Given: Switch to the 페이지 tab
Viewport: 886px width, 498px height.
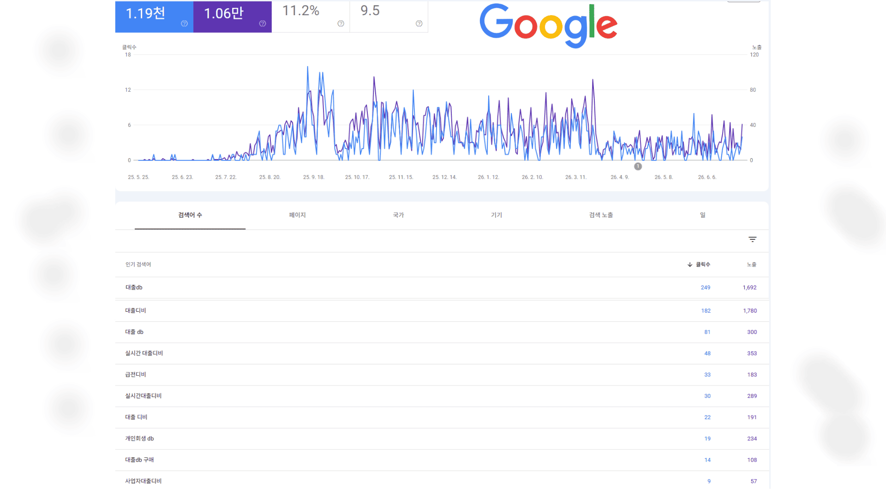Looking at the screenshot, I should point(297,215).
